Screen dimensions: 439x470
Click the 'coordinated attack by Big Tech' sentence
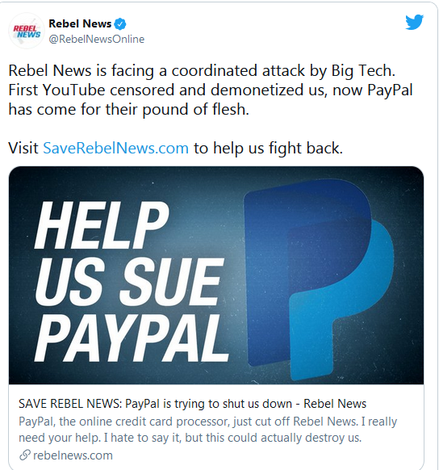click(202, 71)
